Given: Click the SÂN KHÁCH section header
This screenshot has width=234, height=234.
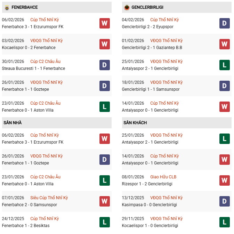Looking at the screenshot, I should 134,123.
